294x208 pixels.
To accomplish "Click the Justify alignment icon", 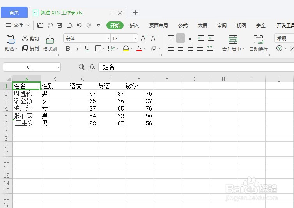I will (200, 48).
